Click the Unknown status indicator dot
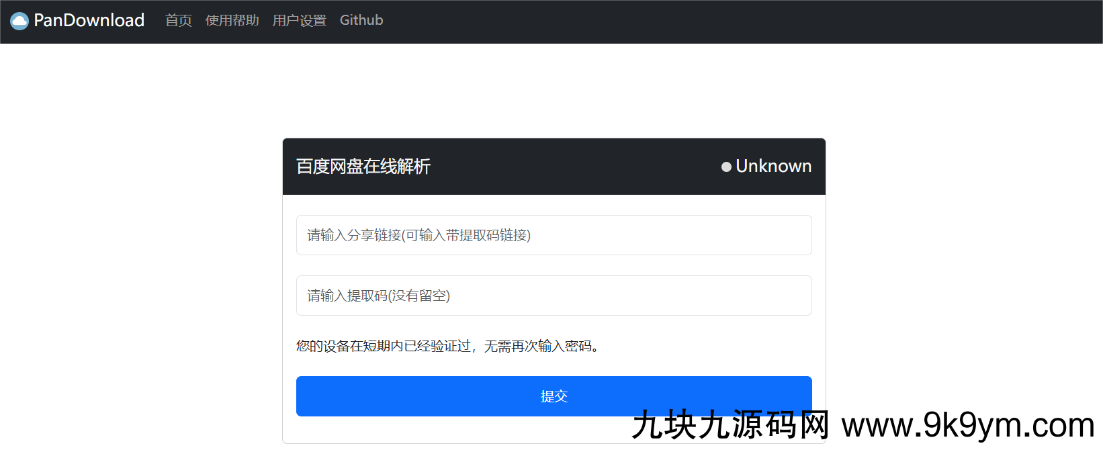The height and width of the screenshot is (450, 1103). 726,167
